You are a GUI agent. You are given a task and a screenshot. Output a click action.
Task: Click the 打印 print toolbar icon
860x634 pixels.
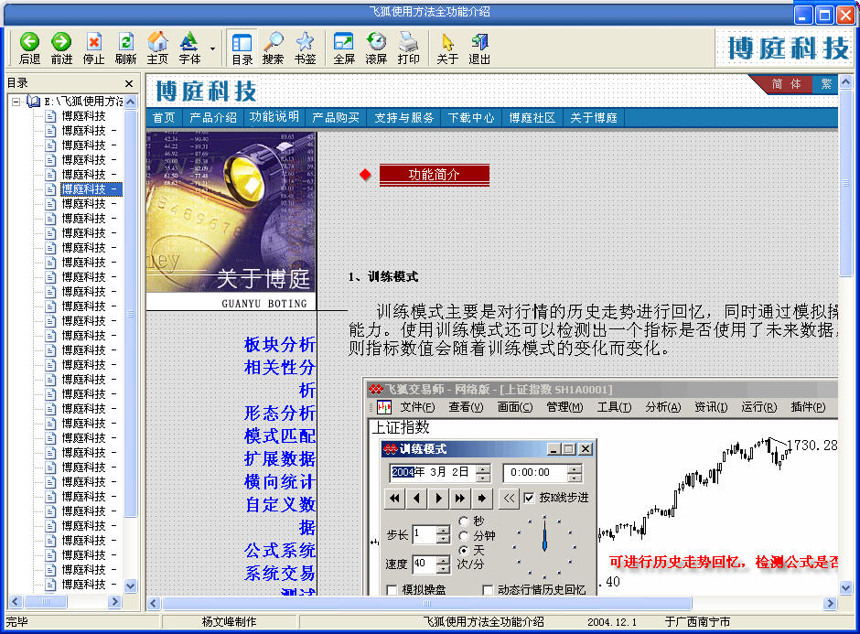[x=409, y=48]
